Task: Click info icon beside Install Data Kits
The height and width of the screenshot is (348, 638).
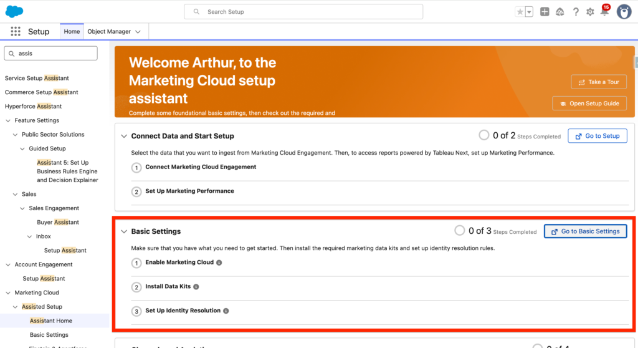Action: 196,287
